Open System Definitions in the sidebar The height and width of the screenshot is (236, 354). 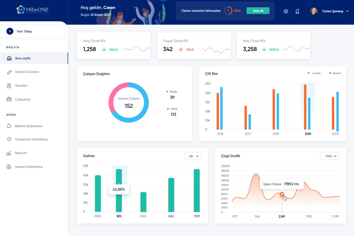pos(29,167)
